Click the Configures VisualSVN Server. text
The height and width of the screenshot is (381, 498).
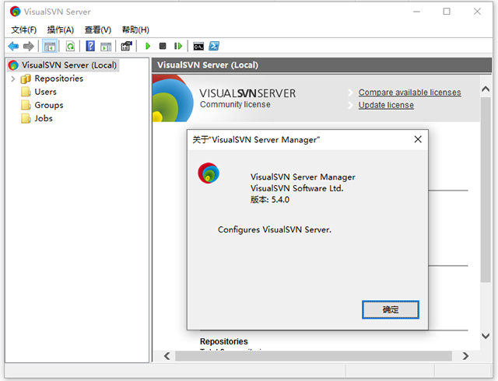275,229
